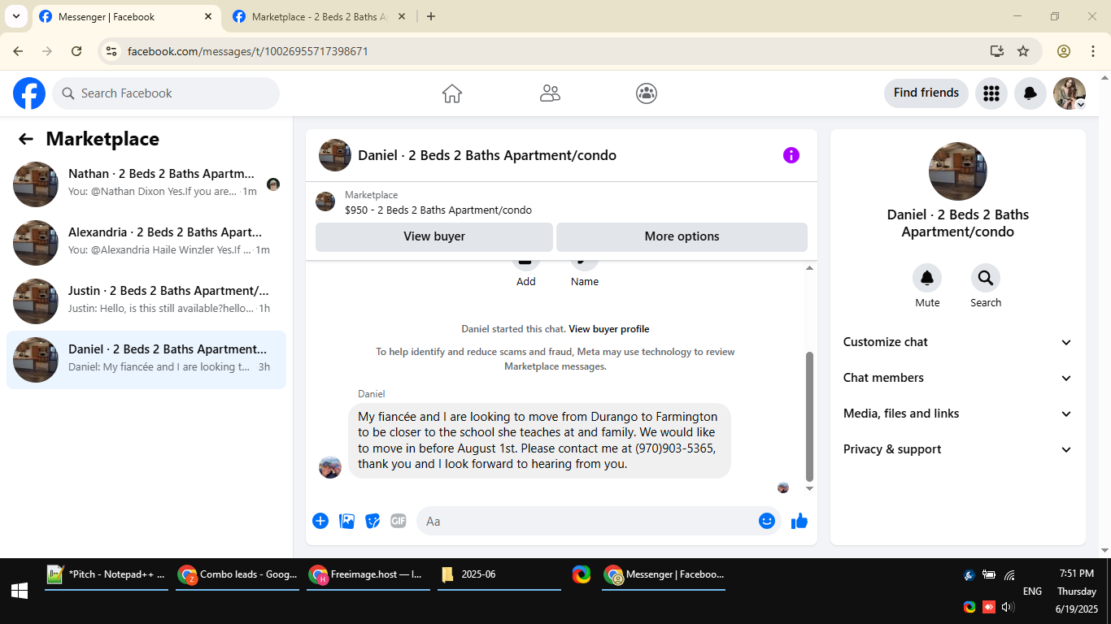Open Windows Start menu
The image size is (1111, 624).
tap(20, 591)
